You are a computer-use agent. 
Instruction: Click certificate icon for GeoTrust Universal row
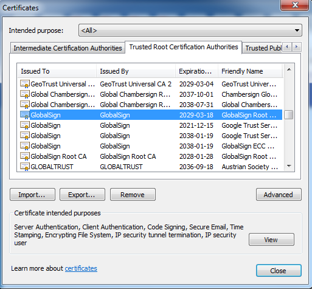(x=25, y=84)
